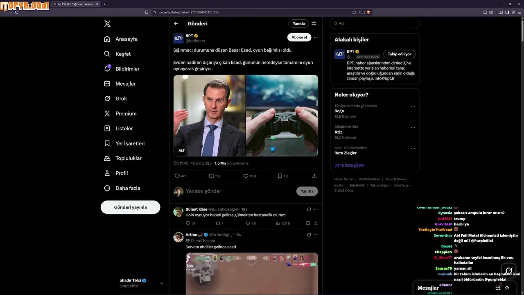Click the Topluluklar people icon
Image resolution: width=524 pixels, height=295 pixels.
click(107, 158)
